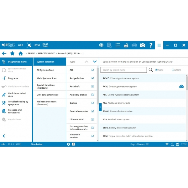The image size is (188, 188).
Task: Go to the home screen icon
Action: (x=21, y=54)
